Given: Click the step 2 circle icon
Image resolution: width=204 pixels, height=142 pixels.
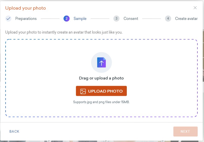Looking at the screenshot, I should click(67, 19).
